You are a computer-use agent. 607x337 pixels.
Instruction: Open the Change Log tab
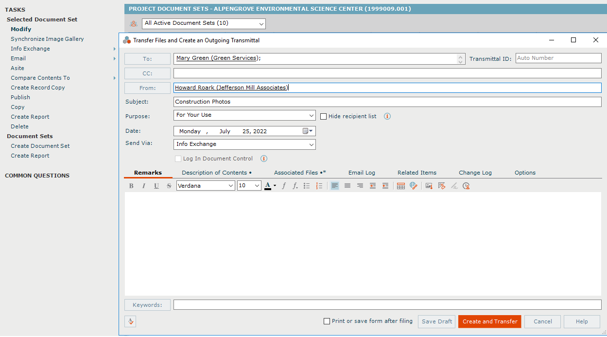click(475, 173)
